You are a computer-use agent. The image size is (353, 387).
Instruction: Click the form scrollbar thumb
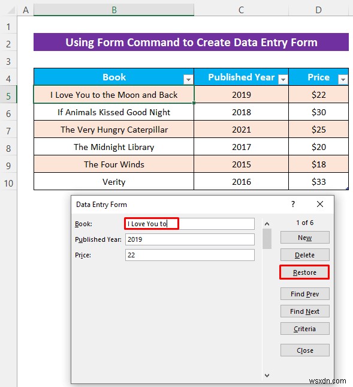(267, 239)
